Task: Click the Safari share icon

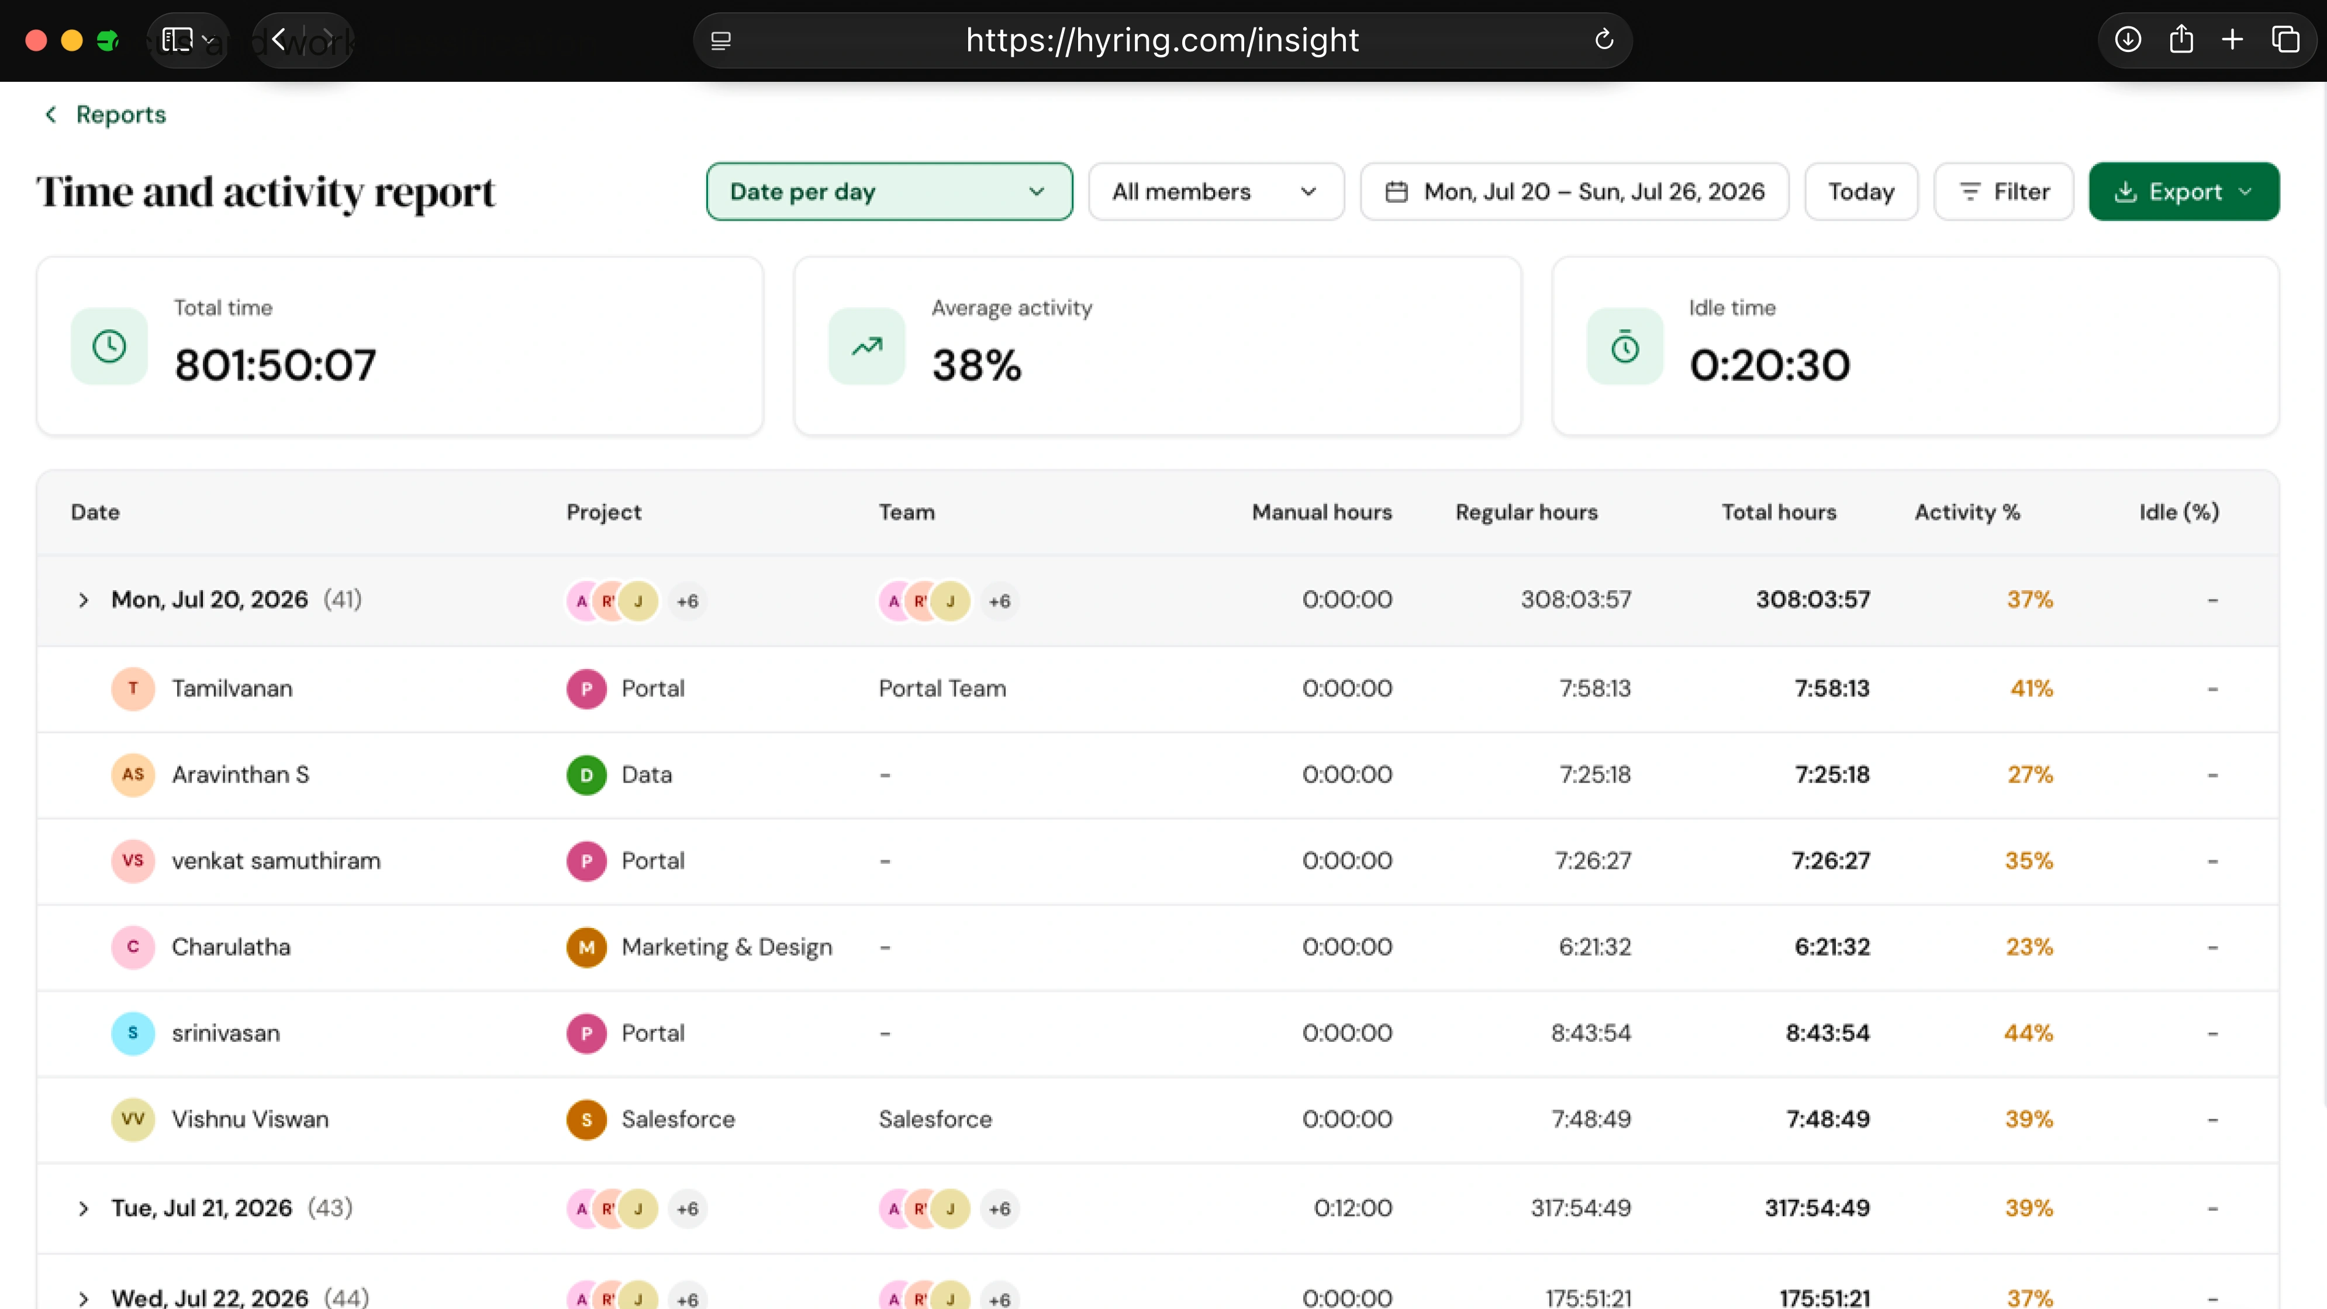Action: tap(2181, 40)
